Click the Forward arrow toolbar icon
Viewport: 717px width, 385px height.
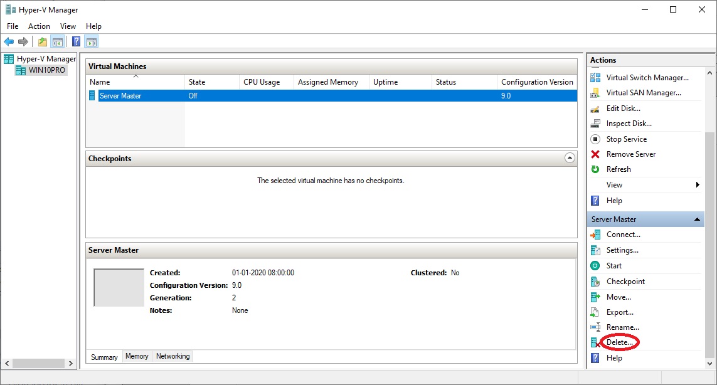pyautogui.click(x=23, y=42)
